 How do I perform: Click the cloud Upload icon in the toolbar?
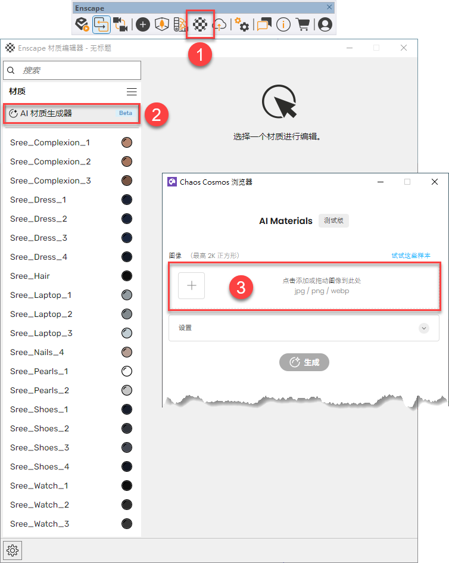point(220,24)
